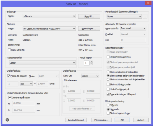
Task: Open Tona utskrift dropdown Som visad
Action: coord(133,28)
